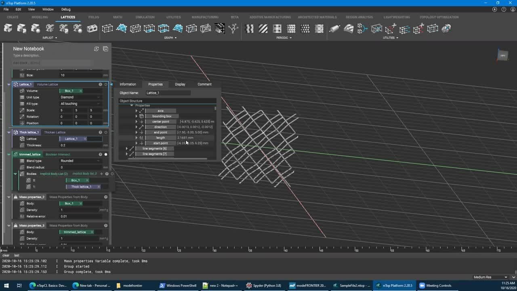The height and width of the screenshot is (291, 517).
Task: Click the length property button
Action: click(x=161, y=138)
